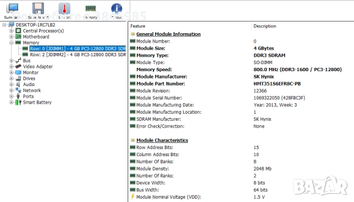Expand the Video Adapter node
Screen dimensions: 354x202
pyautogui.click(x=11, y=66)
